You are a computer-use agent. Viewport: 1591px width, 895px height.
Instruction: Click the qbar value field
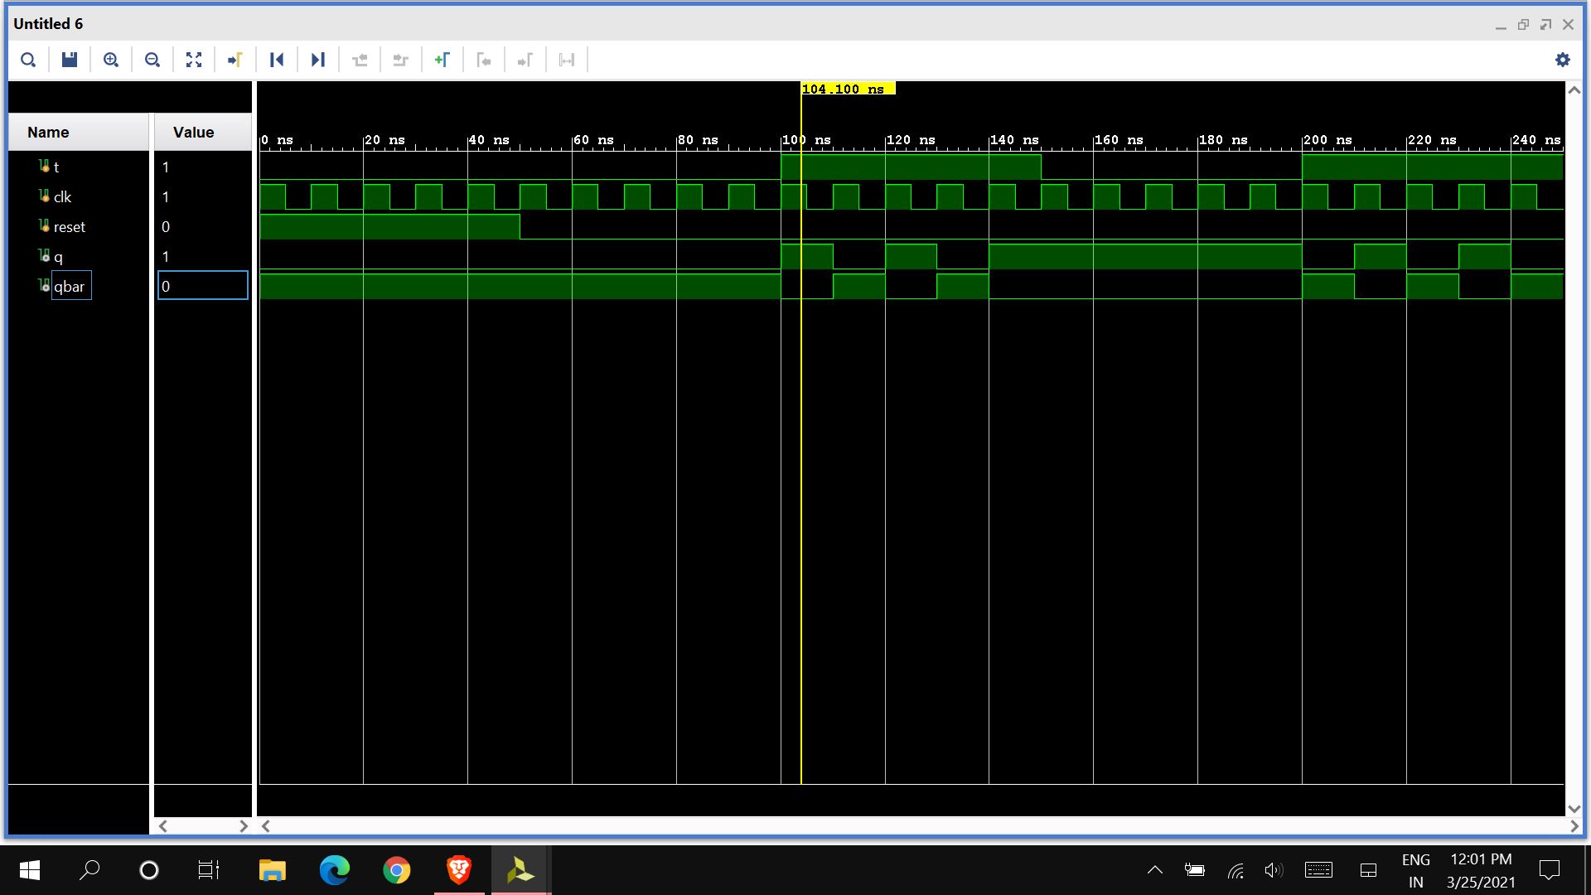click(x=202, y=286)
